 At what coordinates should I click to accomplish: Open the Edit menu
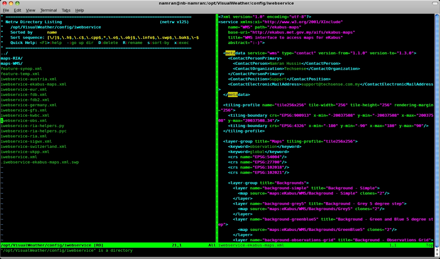(17, 10)
